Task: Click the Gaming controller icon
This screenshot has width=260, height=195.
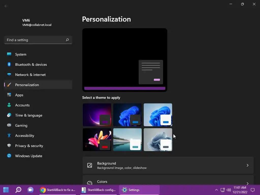Action: 9,125
